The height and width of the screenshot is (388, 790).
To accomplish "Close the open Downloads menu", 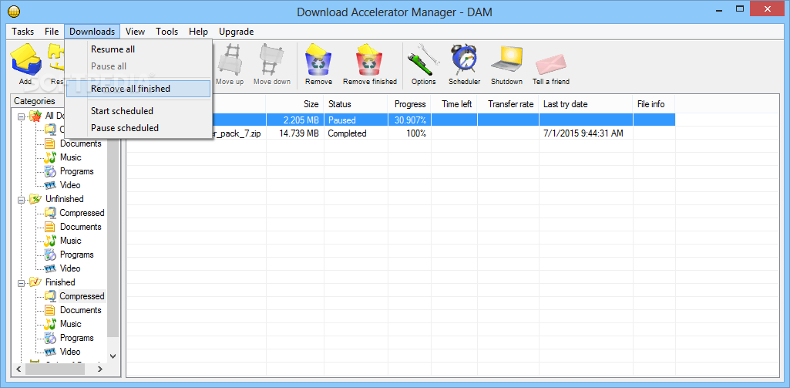I will pos(92,32).
